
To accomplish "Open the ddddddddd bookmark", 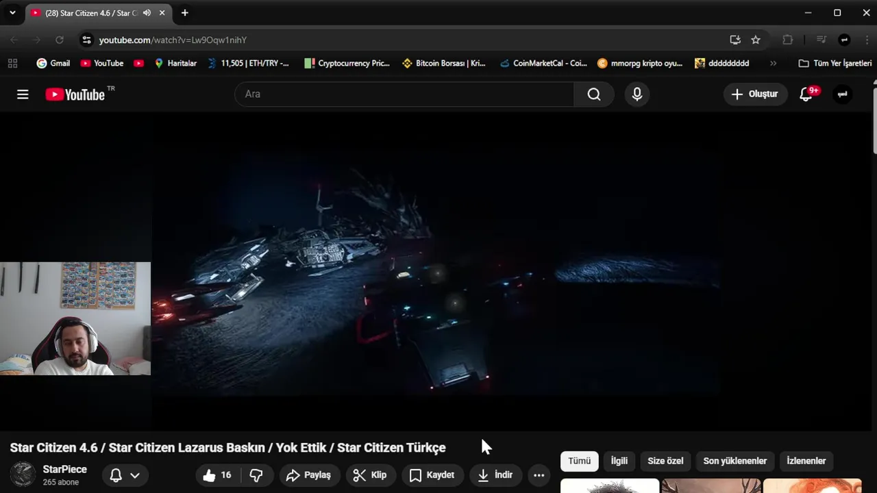I will click(x=722, y=63).
